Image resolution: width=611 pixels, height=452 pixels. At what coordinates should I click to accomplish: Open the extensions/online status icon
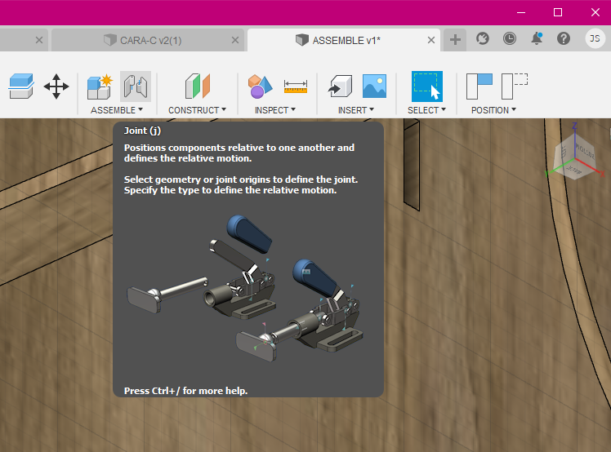(483, 38)
